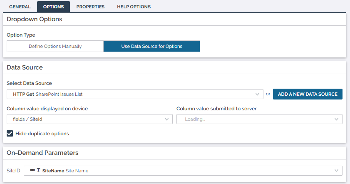The image size is (350, 184).
Task: Uncheck the Hide duplicate options checkbox
Action: point(10,134)
